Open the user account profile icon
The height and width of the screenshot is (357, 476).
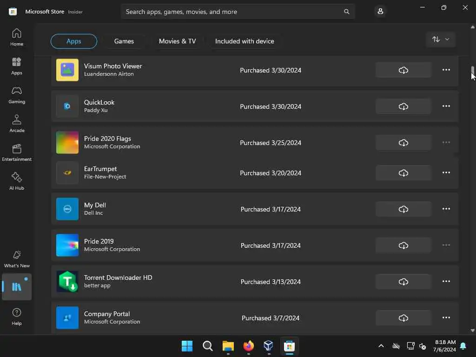[380, 12]
